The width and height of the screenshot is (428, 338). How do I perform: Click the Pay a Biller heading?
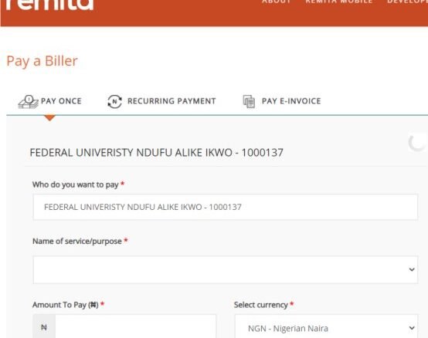click(42, 61)
